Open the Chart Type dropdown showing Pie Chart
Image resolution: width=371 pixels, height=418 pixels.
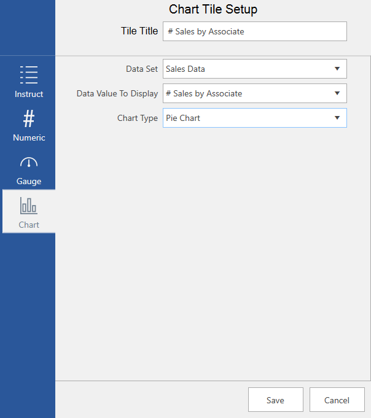point(246,118)
